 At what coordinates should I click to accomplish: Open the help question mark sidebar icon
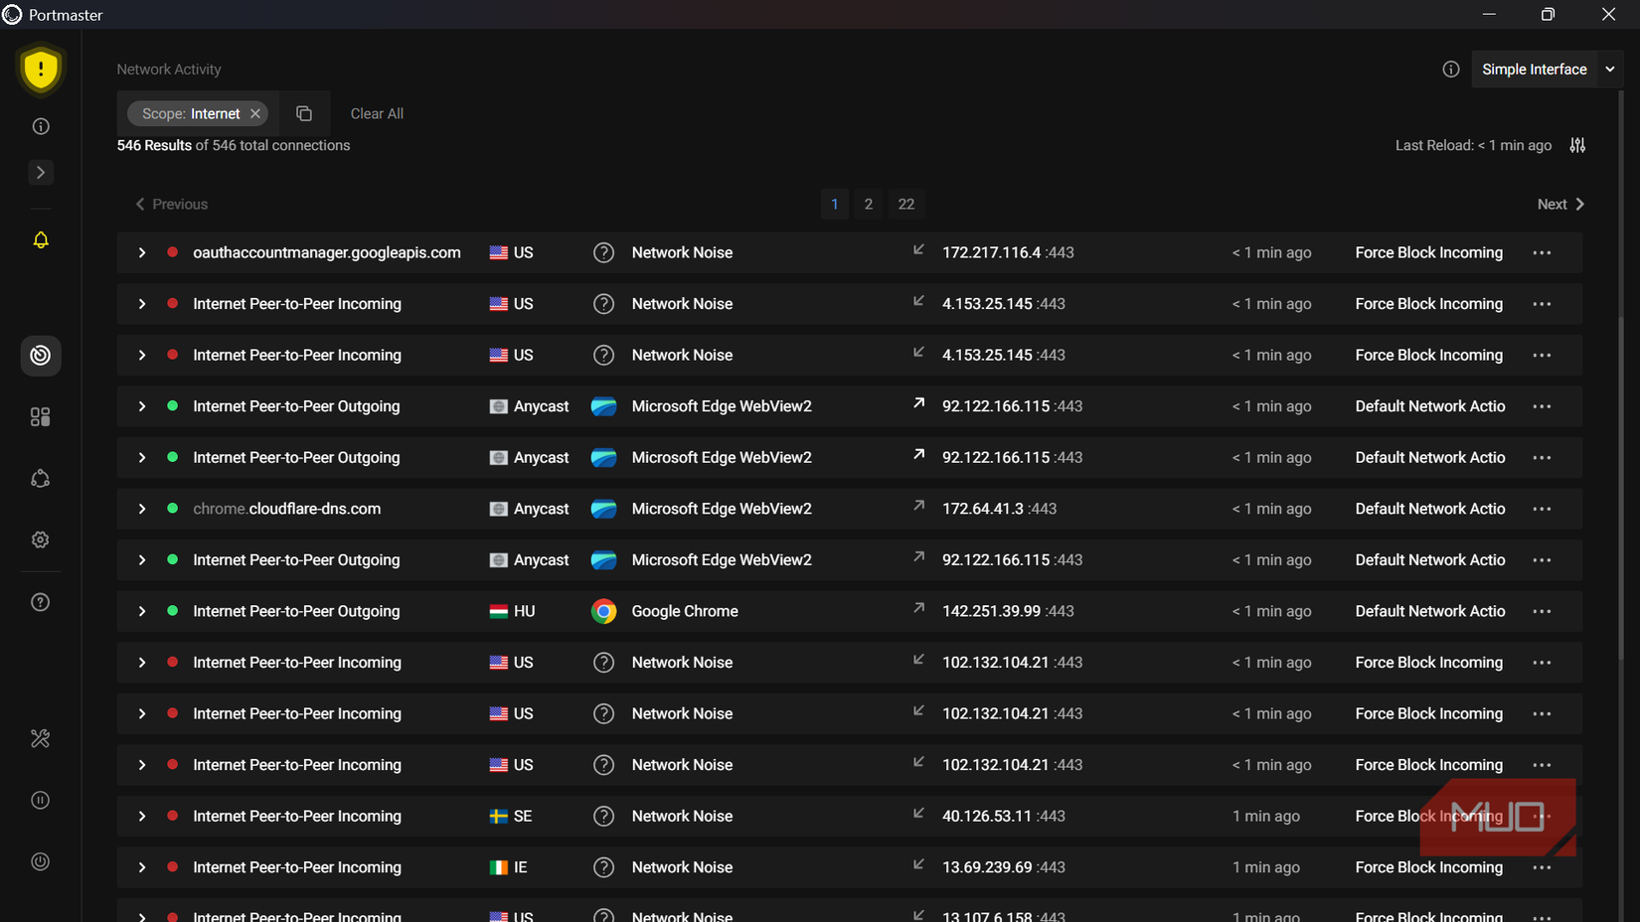(x=41, y=602)
